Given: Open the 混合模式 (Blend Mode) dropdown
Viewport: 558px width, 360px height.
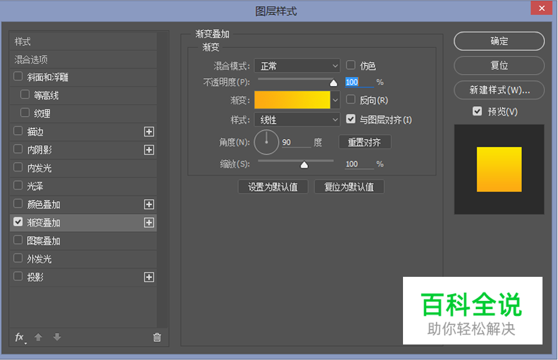Looking at the screenshot, I should pos(297,65).
